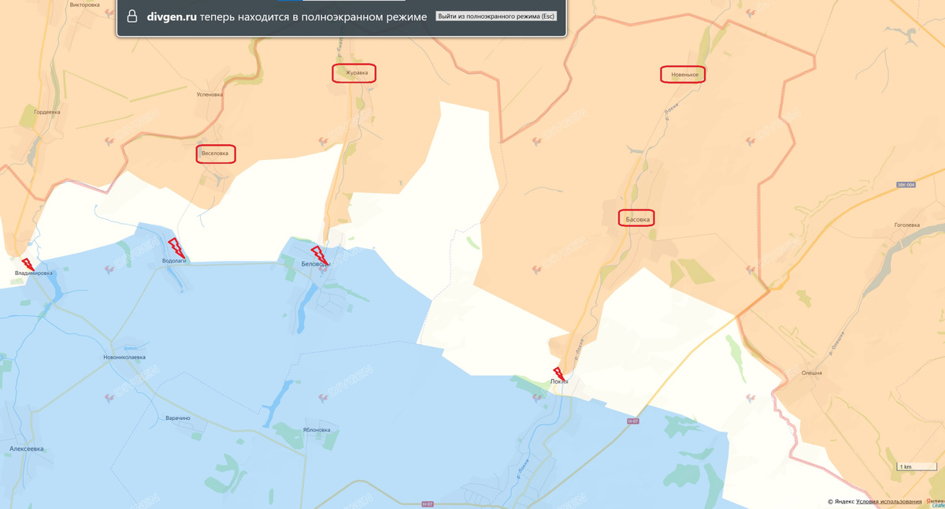Click the 38K-004 road shield
Screen dimensions: 945x509
[906, 184]
